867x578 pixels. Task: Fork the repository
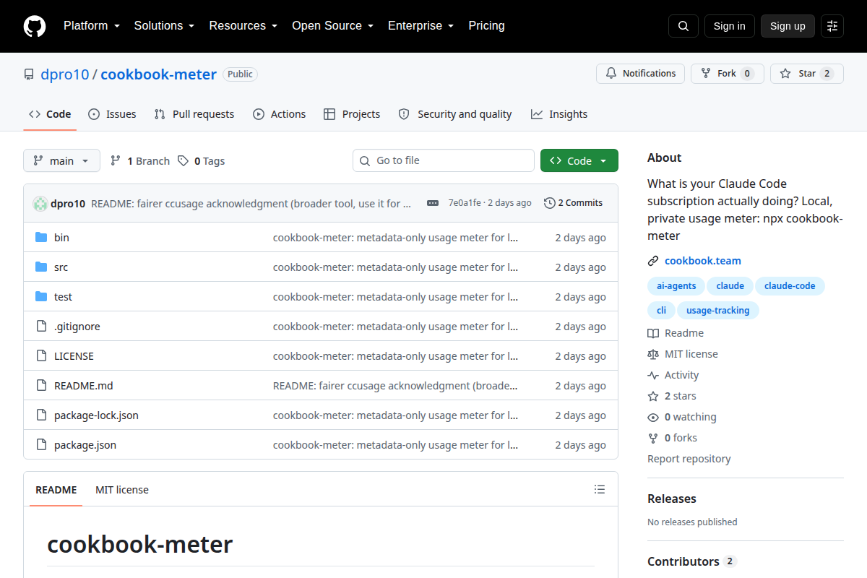[728, 74]
